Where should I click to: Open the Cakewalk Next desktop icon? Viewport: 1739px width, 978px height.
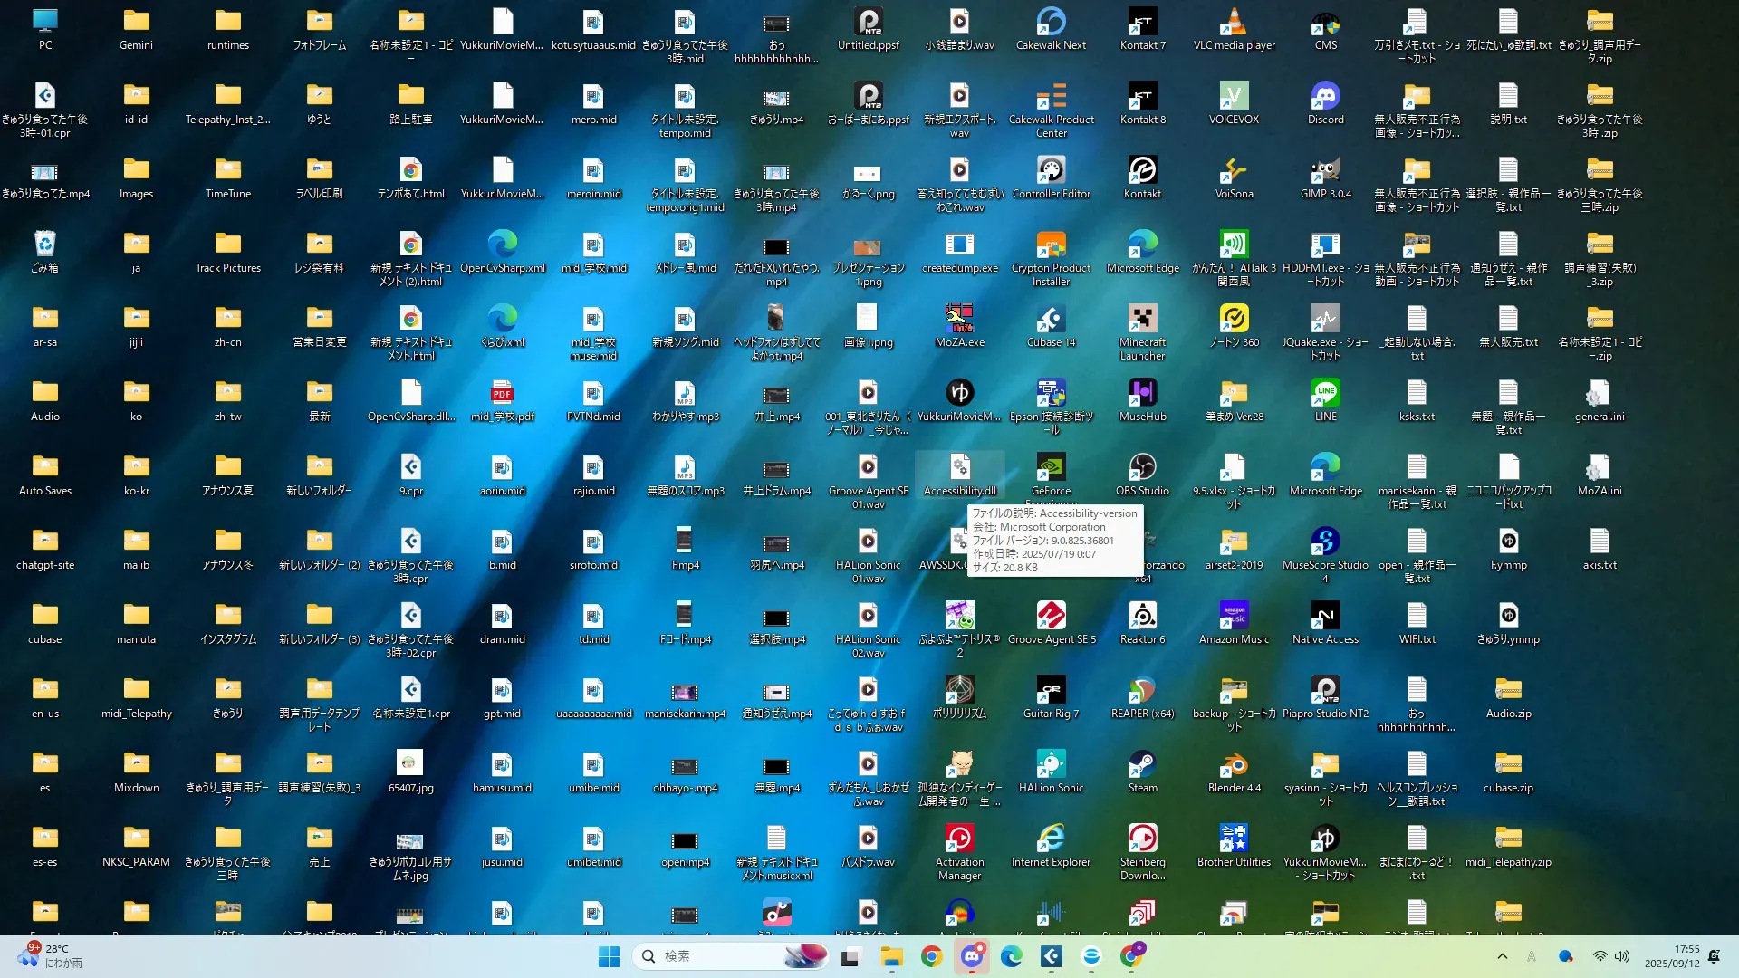click(1051, 23)
